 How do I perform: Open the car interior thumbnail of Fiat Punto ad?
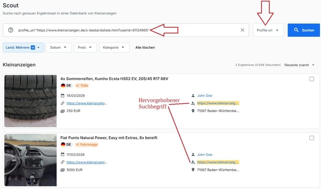coord(31,160)
